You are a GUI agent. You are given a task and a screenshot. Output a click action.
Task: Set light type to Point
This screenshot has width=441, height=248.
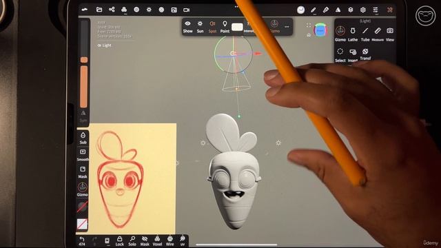pos(225,27)
